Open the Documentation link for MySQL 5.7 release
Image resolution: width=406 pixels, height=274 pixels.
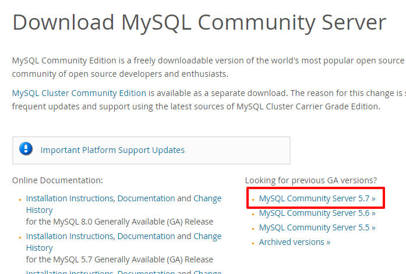point(146,236)
